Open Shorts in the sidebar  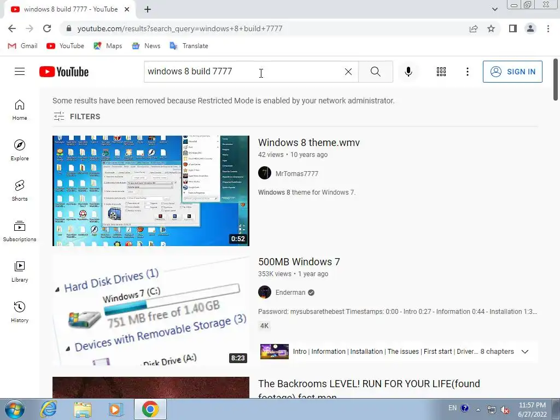coord(20,190)
